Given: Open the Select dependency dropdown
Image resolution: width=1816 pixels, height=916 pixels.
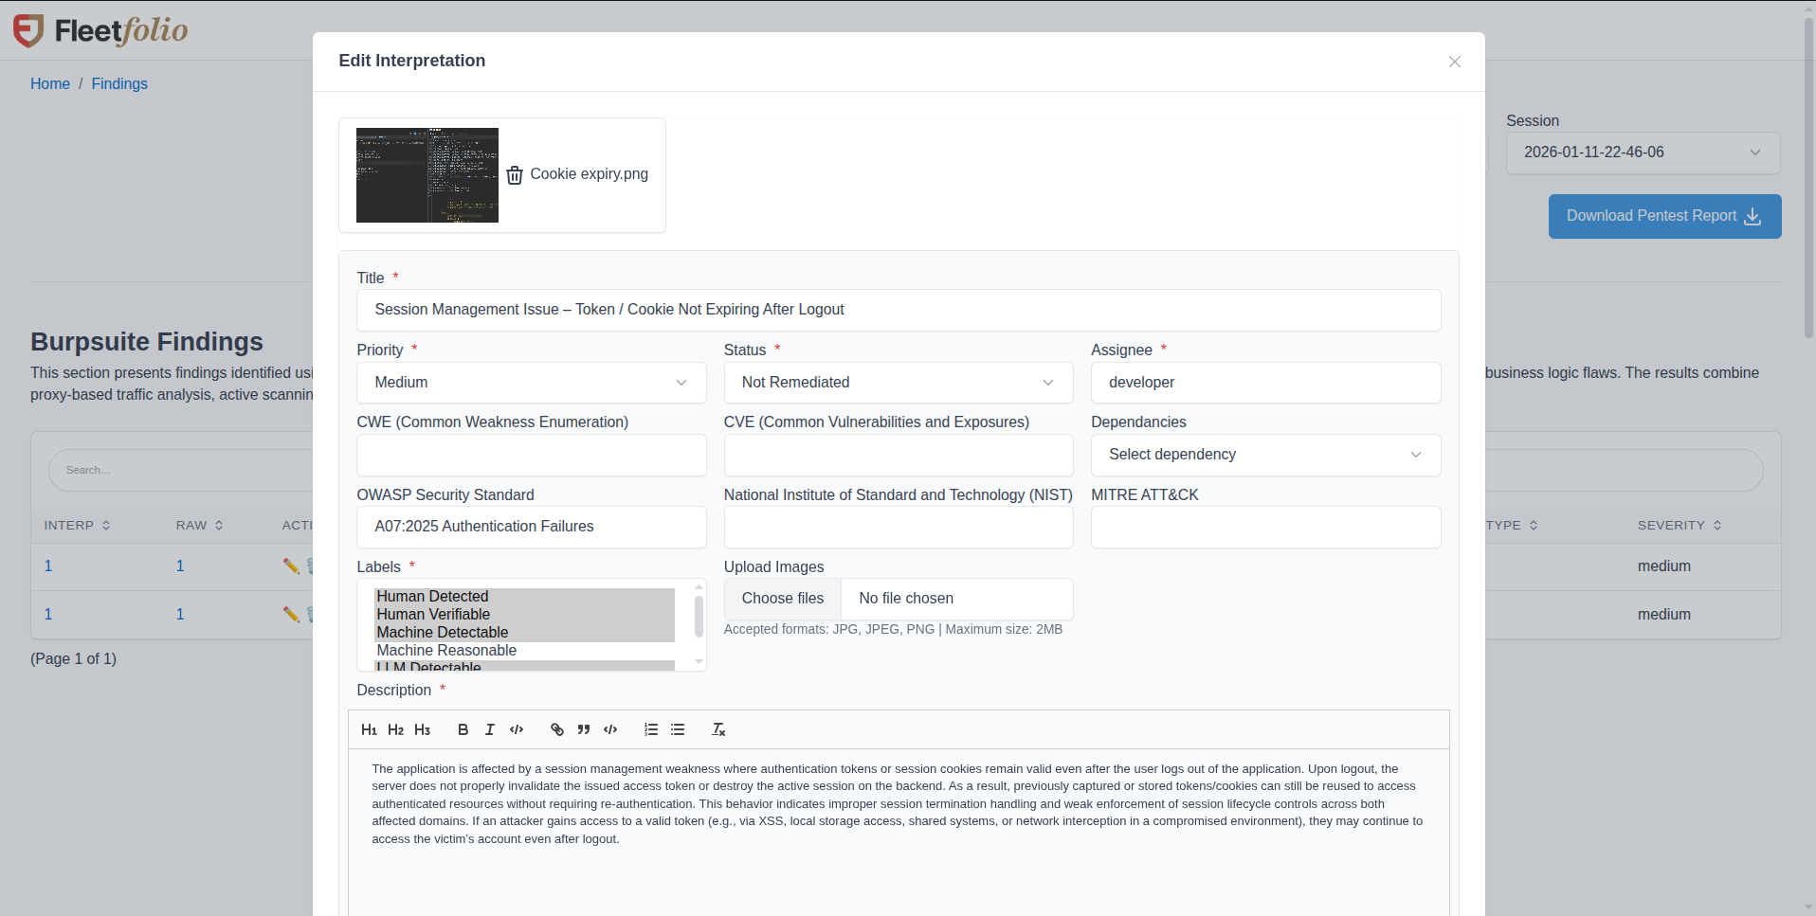Looking at the screenshot, I should [x=1264, y=455].
